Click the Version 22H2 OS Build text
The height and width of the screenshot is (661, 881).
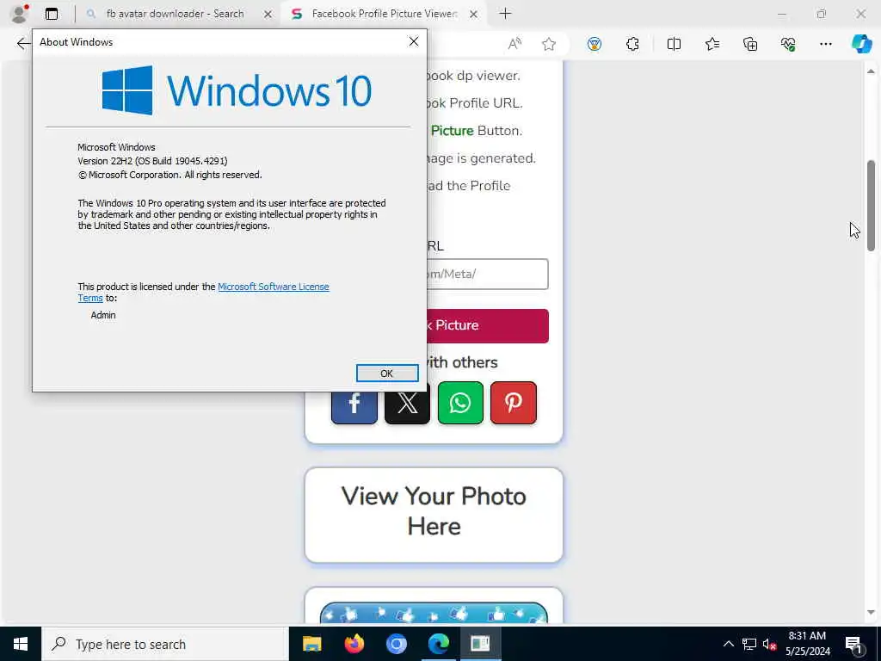pos(153,161)
